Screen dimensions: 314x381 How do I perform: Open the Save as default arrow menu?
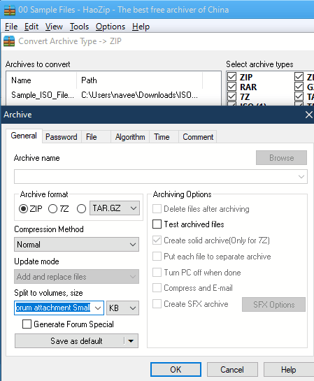pos(131,341)
